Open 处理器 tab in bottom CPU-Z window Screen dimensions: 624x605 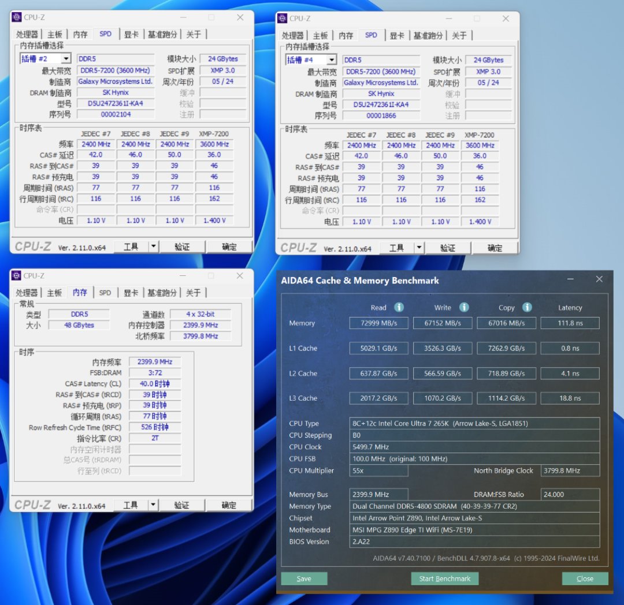pos(26,293)
